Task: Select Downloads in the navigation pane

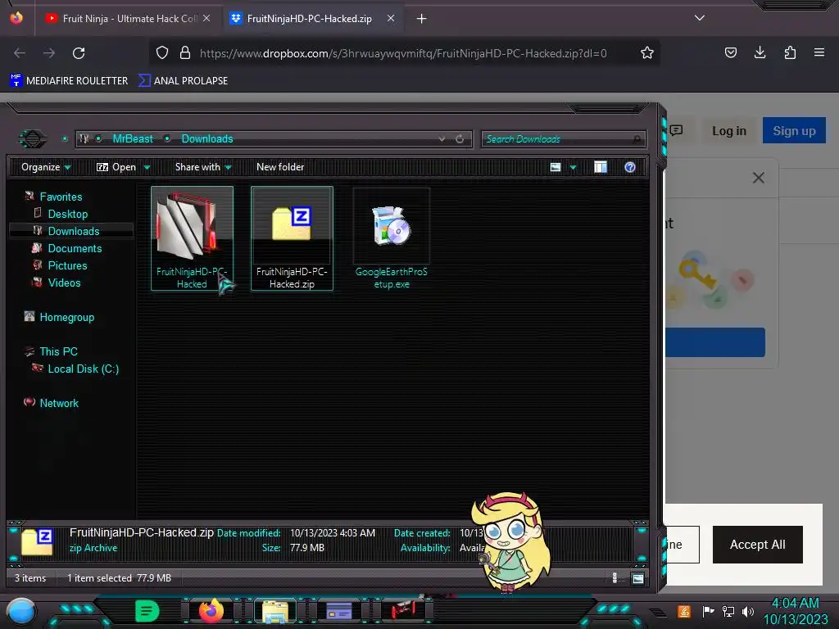Action: click(x=73, y=231)
